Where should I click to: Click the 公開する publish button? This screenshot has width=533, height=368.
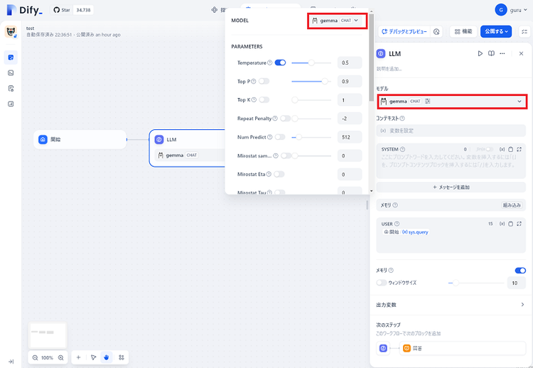(x=496, y=31)
